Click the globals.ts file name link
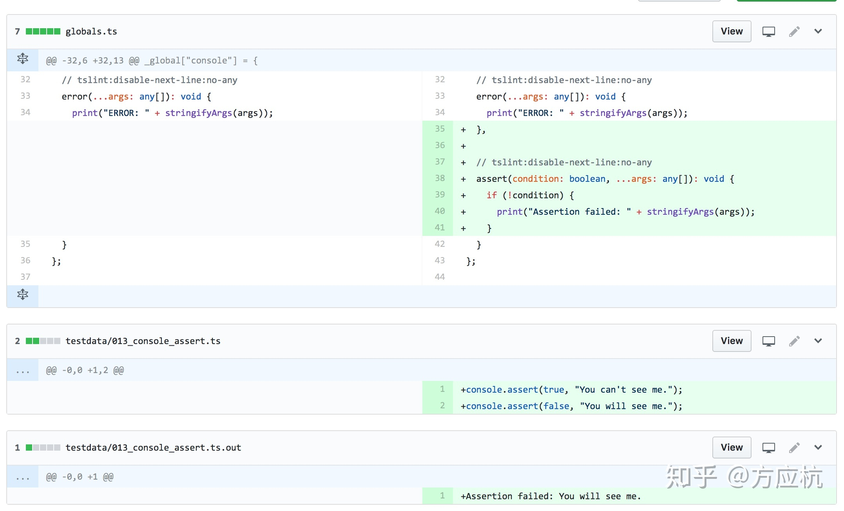Viewport: 844px width, 511px height. click(91, 31)
